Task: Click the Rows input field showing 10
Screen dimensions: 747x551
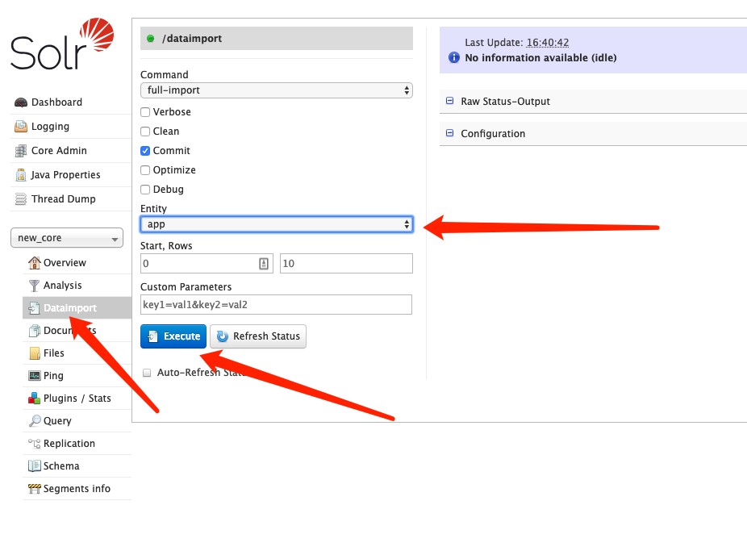Action: click(x=346, y=263)
